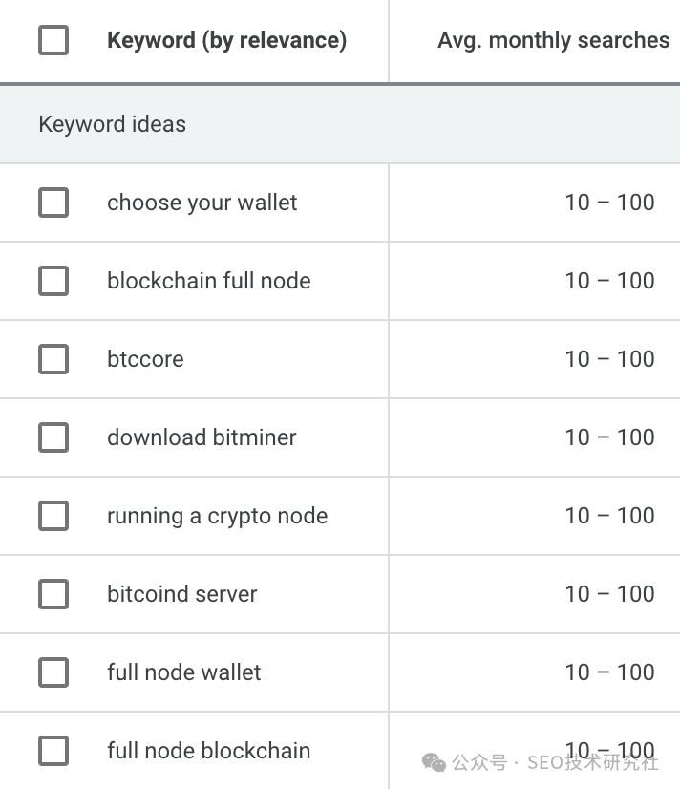Click the blockchain full node keyword text
Viewport: 680px width, 789px height.
tap(209, 281)
